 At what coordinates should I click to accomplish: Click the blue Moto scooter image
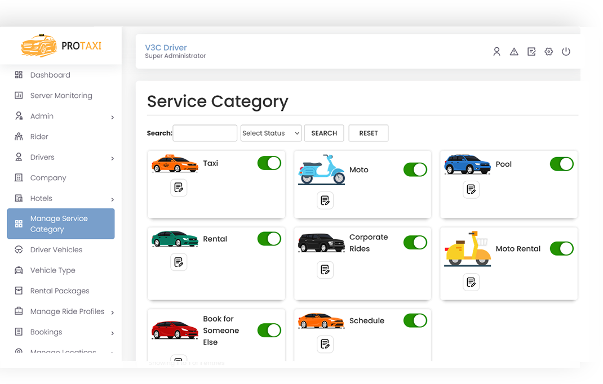(321, 169)
